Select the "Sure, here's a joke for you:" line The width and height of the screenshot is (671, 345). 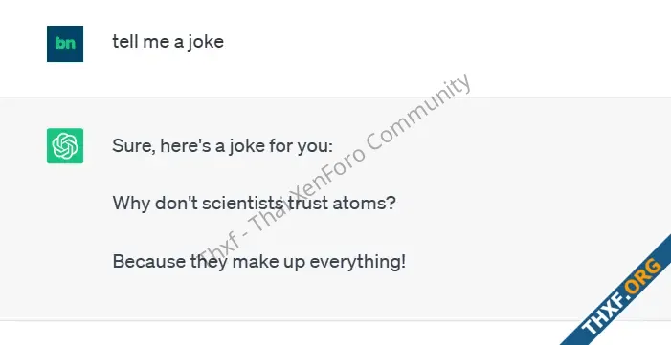(x=222, y=146)
